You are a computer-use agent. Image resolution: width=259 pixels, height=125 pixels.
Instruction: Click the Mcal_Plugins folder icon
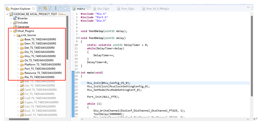(x=15, y=31)
